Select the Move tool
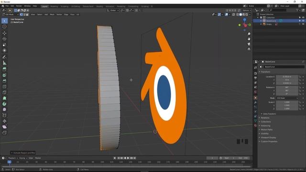306x172 pixels. (x=4, y=33)
